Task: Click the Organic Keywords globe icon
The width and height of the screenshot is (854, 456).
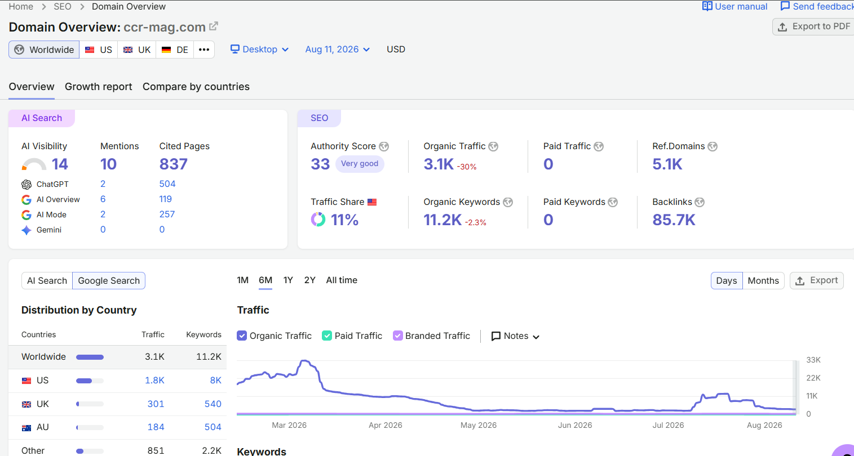Action: click(508, 202)
